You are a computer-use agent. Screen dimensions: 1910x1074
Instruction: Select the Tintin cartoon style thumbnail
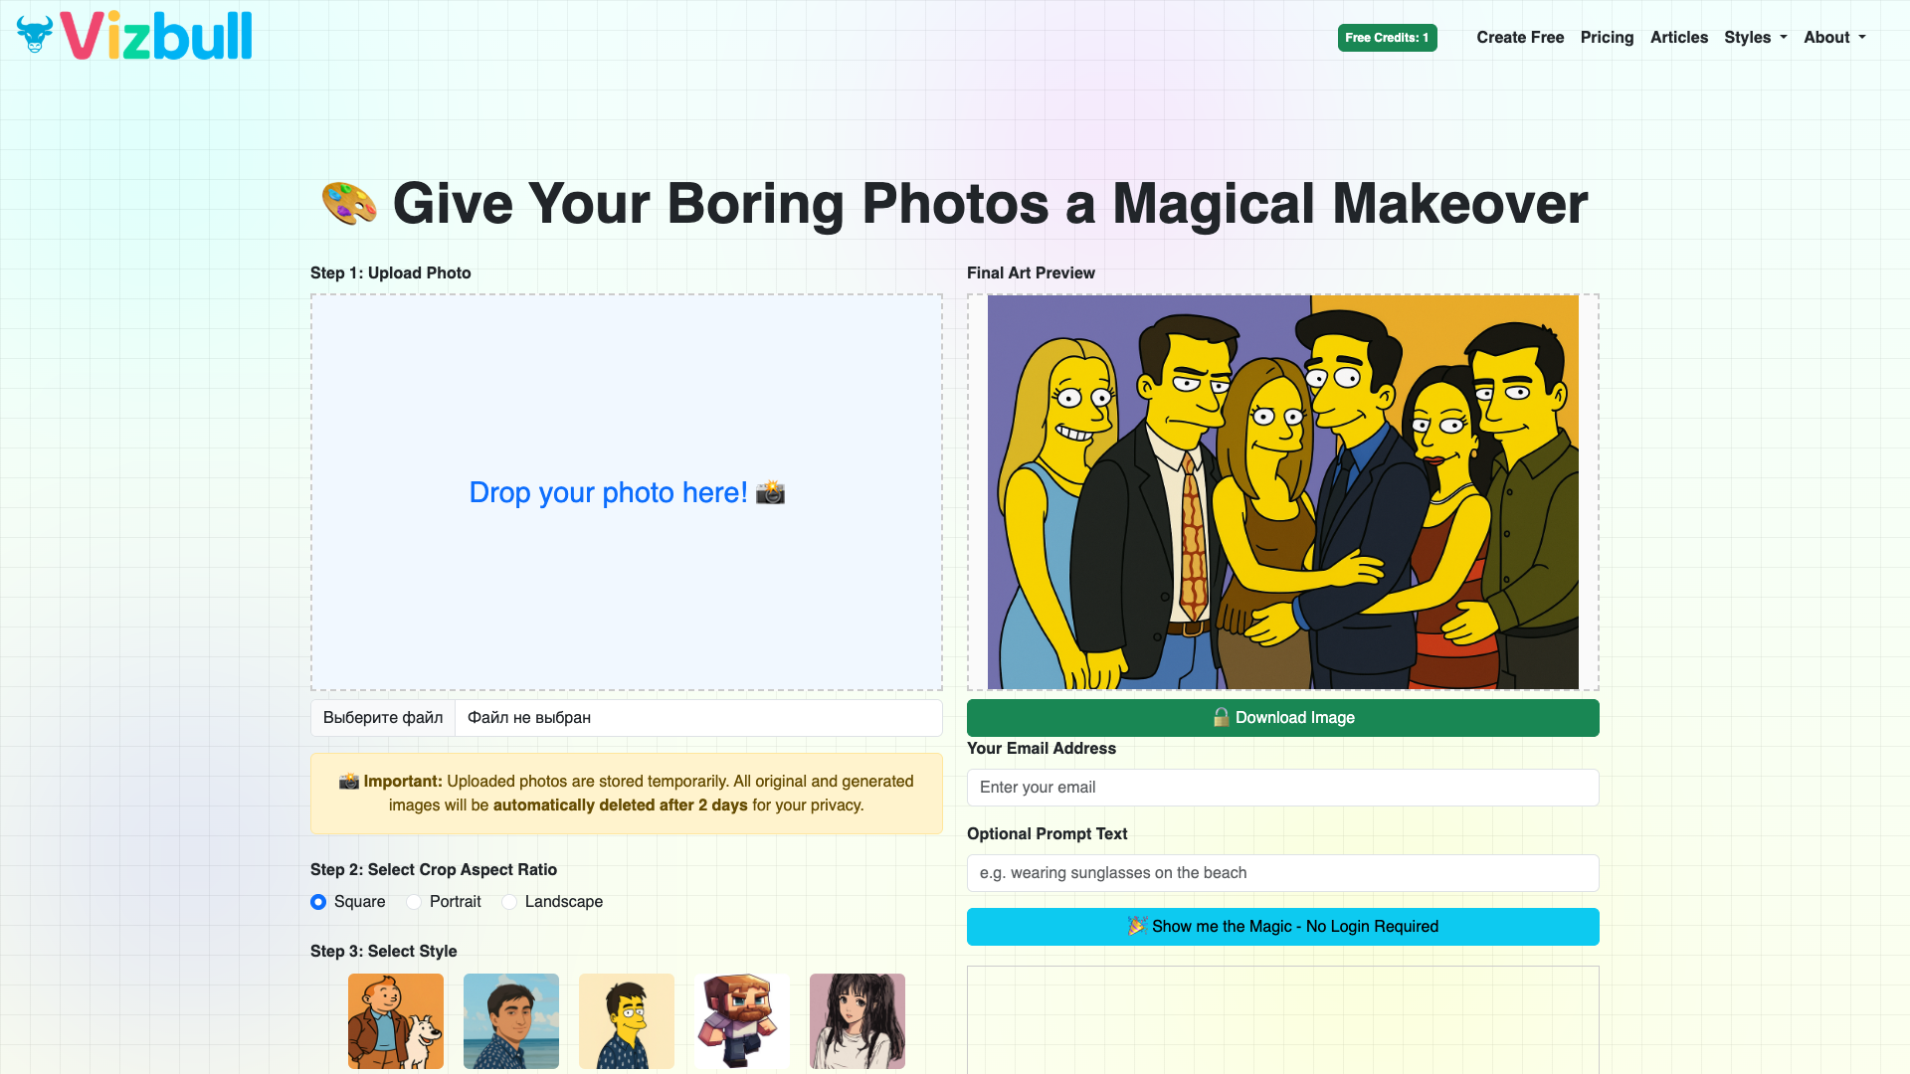396,1021
